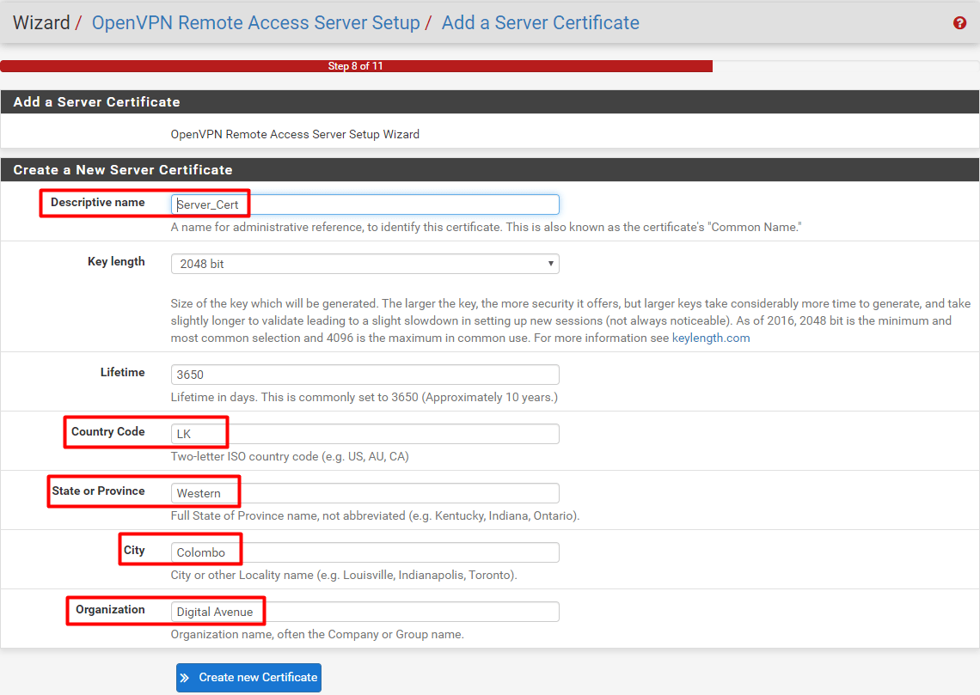
Task: Click the dark Add a Server Certificate panel header
Action: tap(96, 102)
